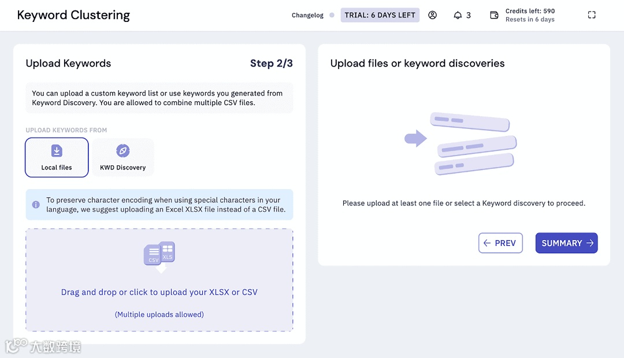Click the TRIAL: 6 DAYS LEFT badge
The height and width of the screenshot is (358, 624).
tap(380, 15)
